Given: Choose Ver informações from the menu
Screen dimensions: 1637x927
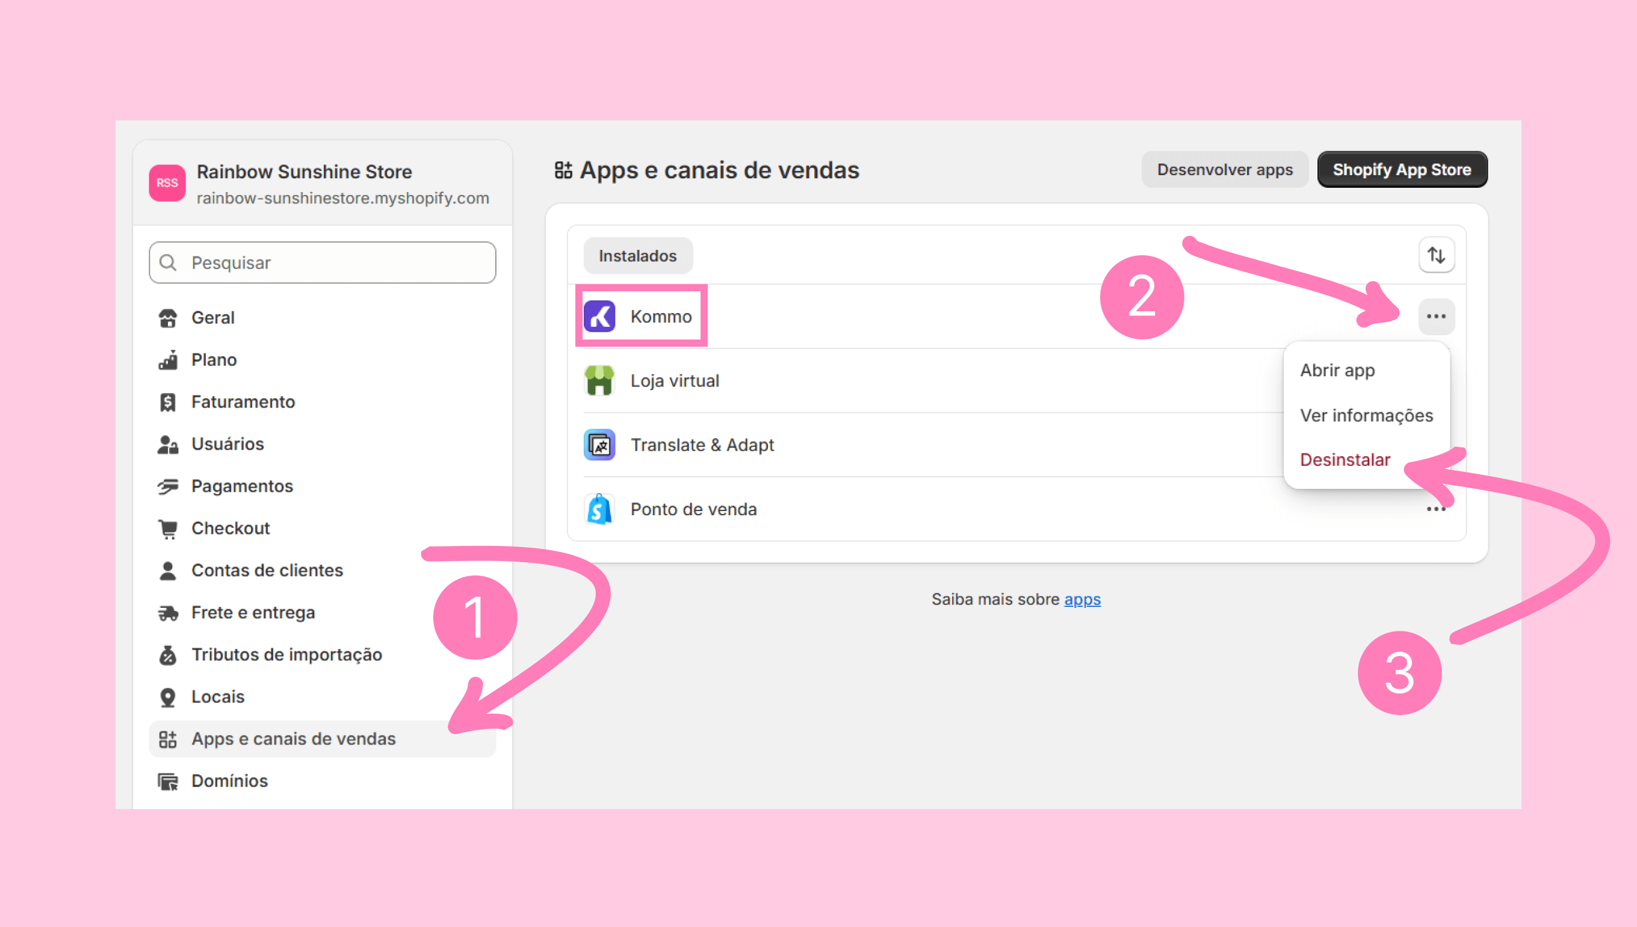Looking at the screenshot, I should (1367, 415).
